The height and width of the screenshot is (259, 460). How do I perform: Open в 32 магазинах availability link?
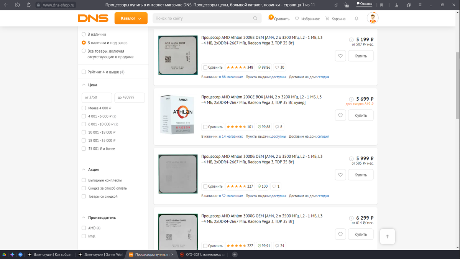coord(231,196)
